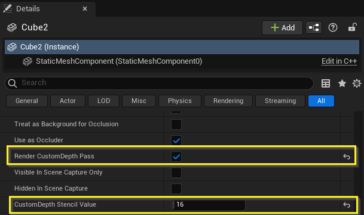Check Hidden In Scene Capture box
This screenshot has height=215, width=364.
tap(176, 188)
